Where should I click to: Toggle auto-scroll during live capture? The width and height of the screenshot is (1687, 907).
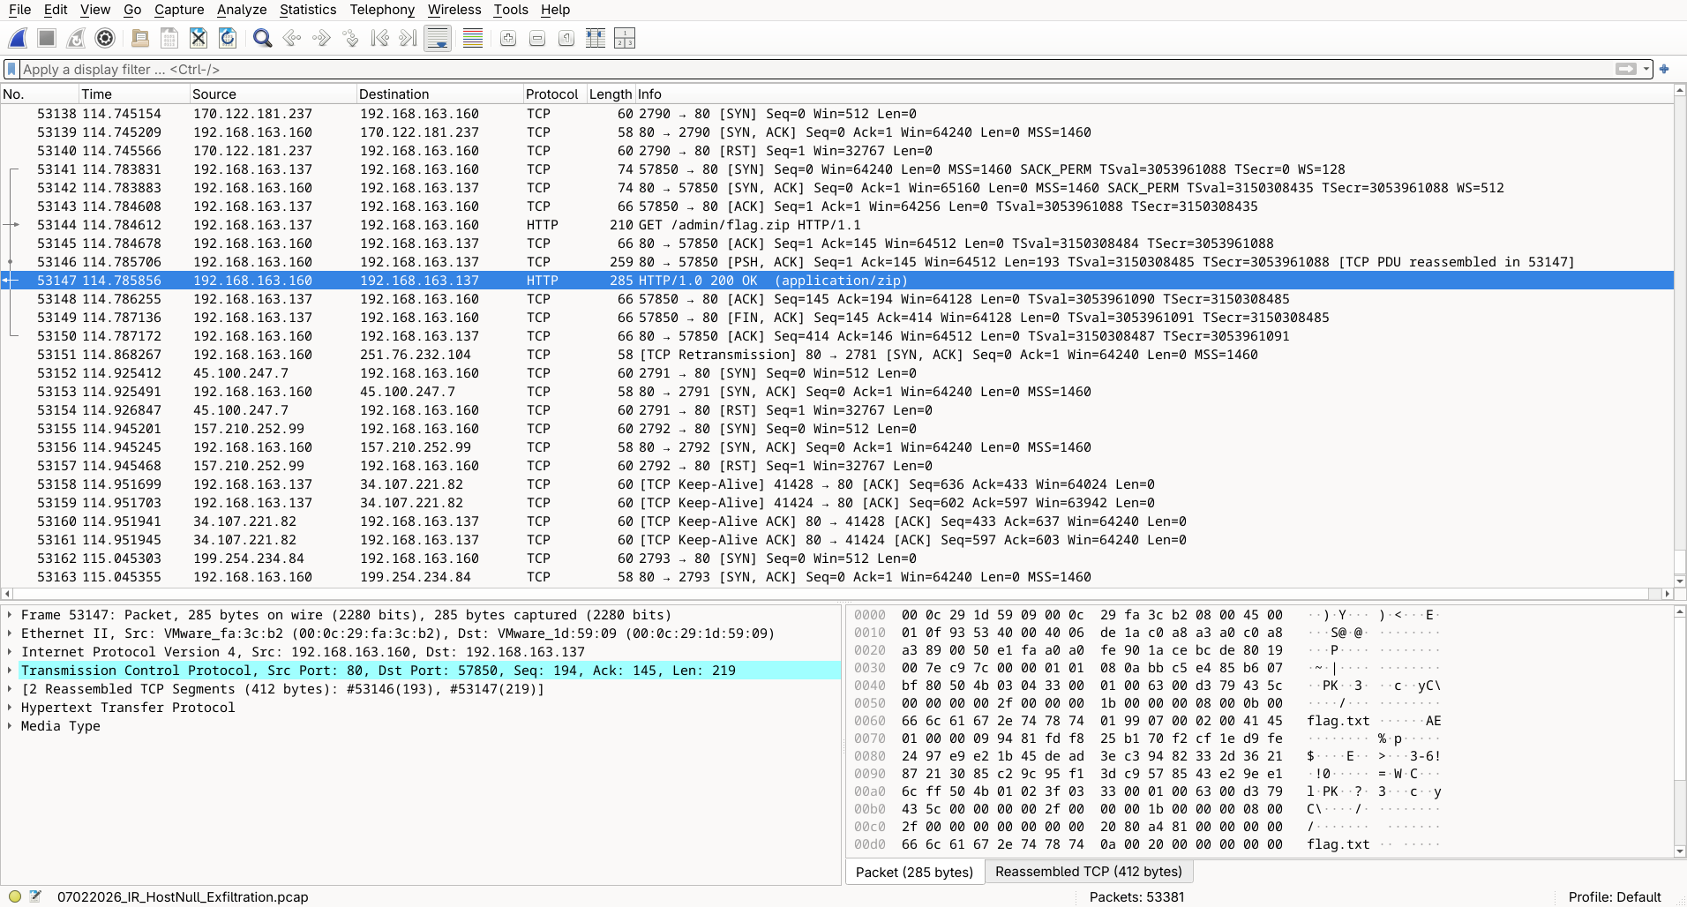tap(438, 38)
